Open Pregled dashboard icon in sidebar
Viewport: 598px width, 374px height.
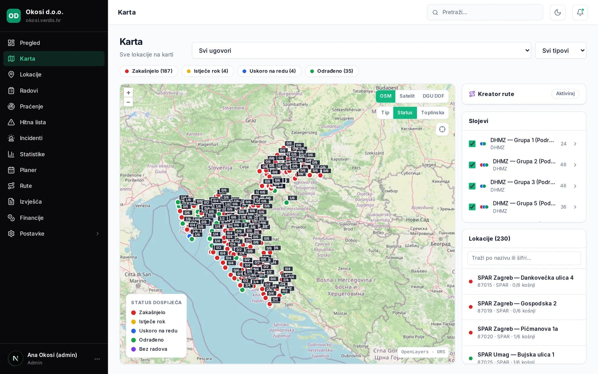pyautogui.click(x=11, y=43)
